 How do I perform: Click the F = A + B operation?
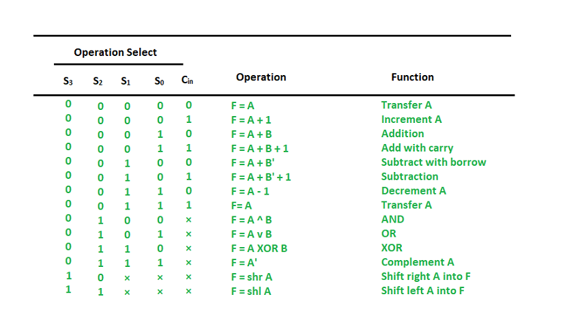click(x=252, y=134)
